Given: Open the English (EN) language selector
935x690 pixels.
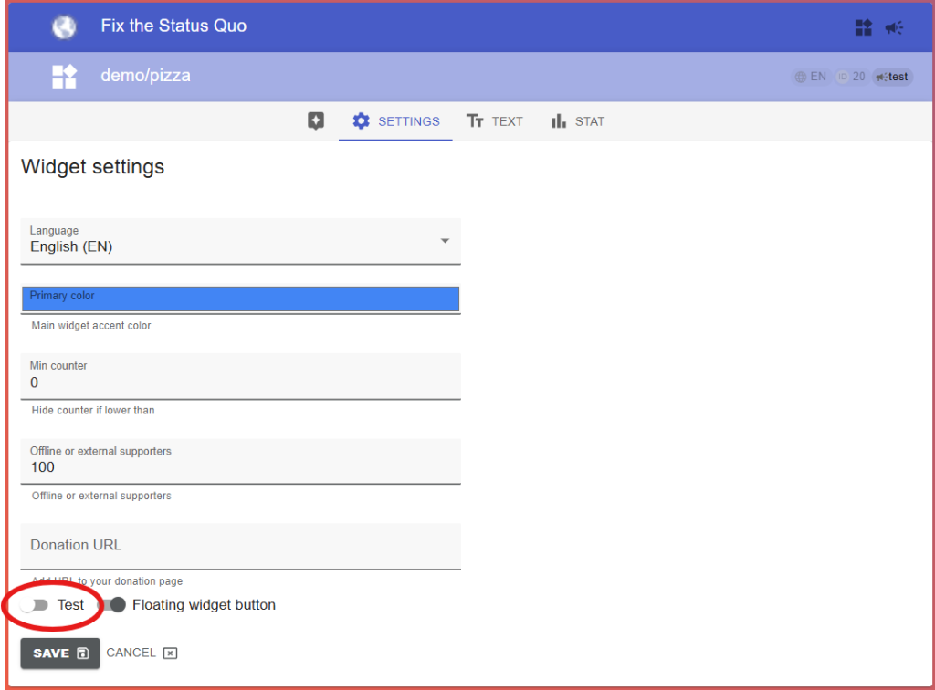Looking at the screenshot, I should pyautogui.click(x=241, y=241).
